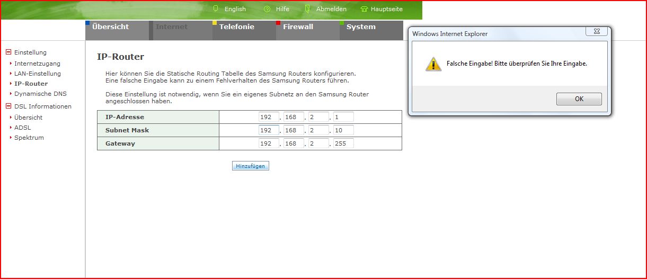Image resolution: width=647 pixels, height=279 pixels.
Task: Focus the last IP-Adresse octet field
Action: (x=343, y=117)
